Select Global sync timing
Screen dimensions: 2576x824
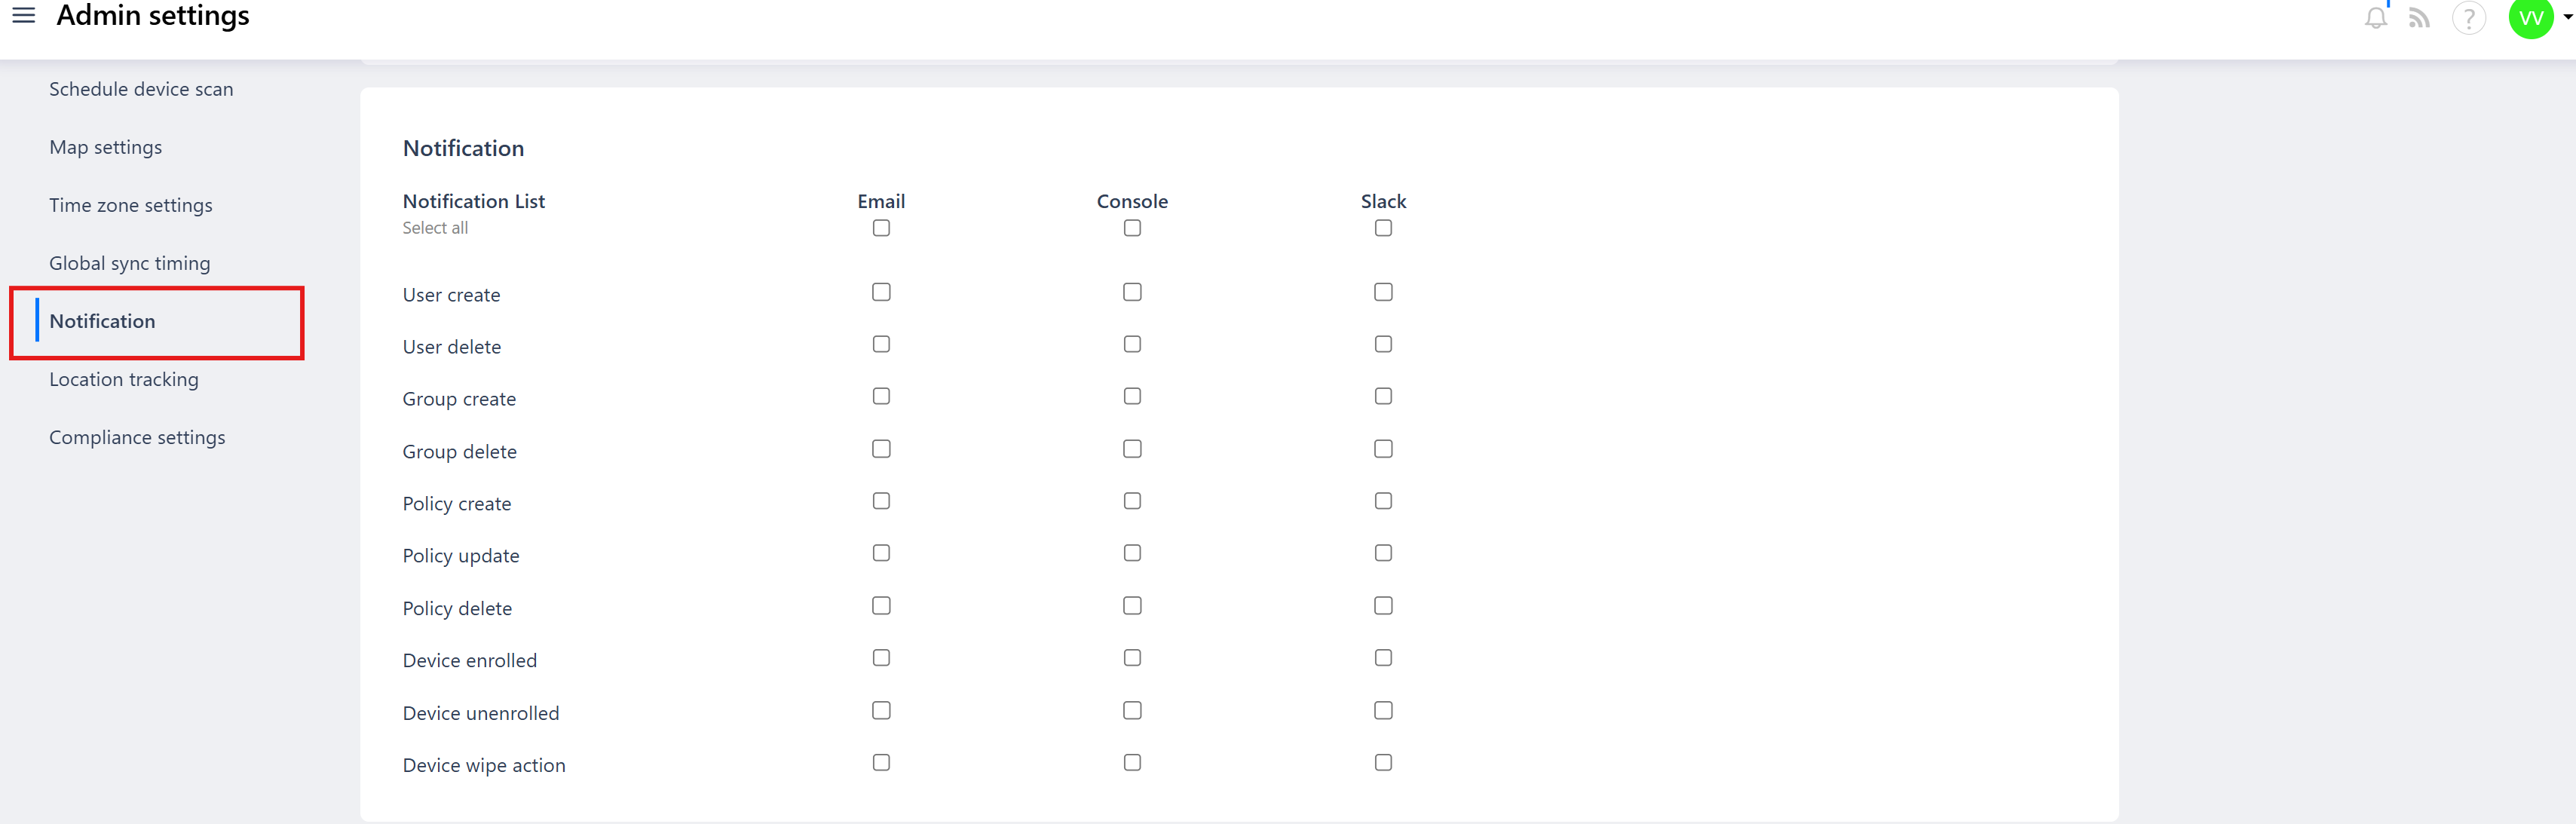(x=130, y=263)
